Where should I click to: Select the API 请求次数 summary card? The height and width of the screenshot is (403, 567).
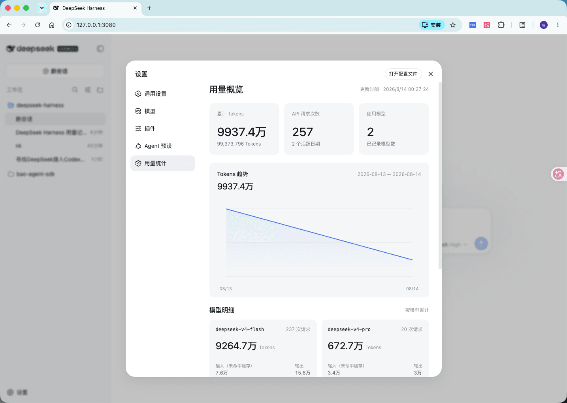tap(319, 129)
